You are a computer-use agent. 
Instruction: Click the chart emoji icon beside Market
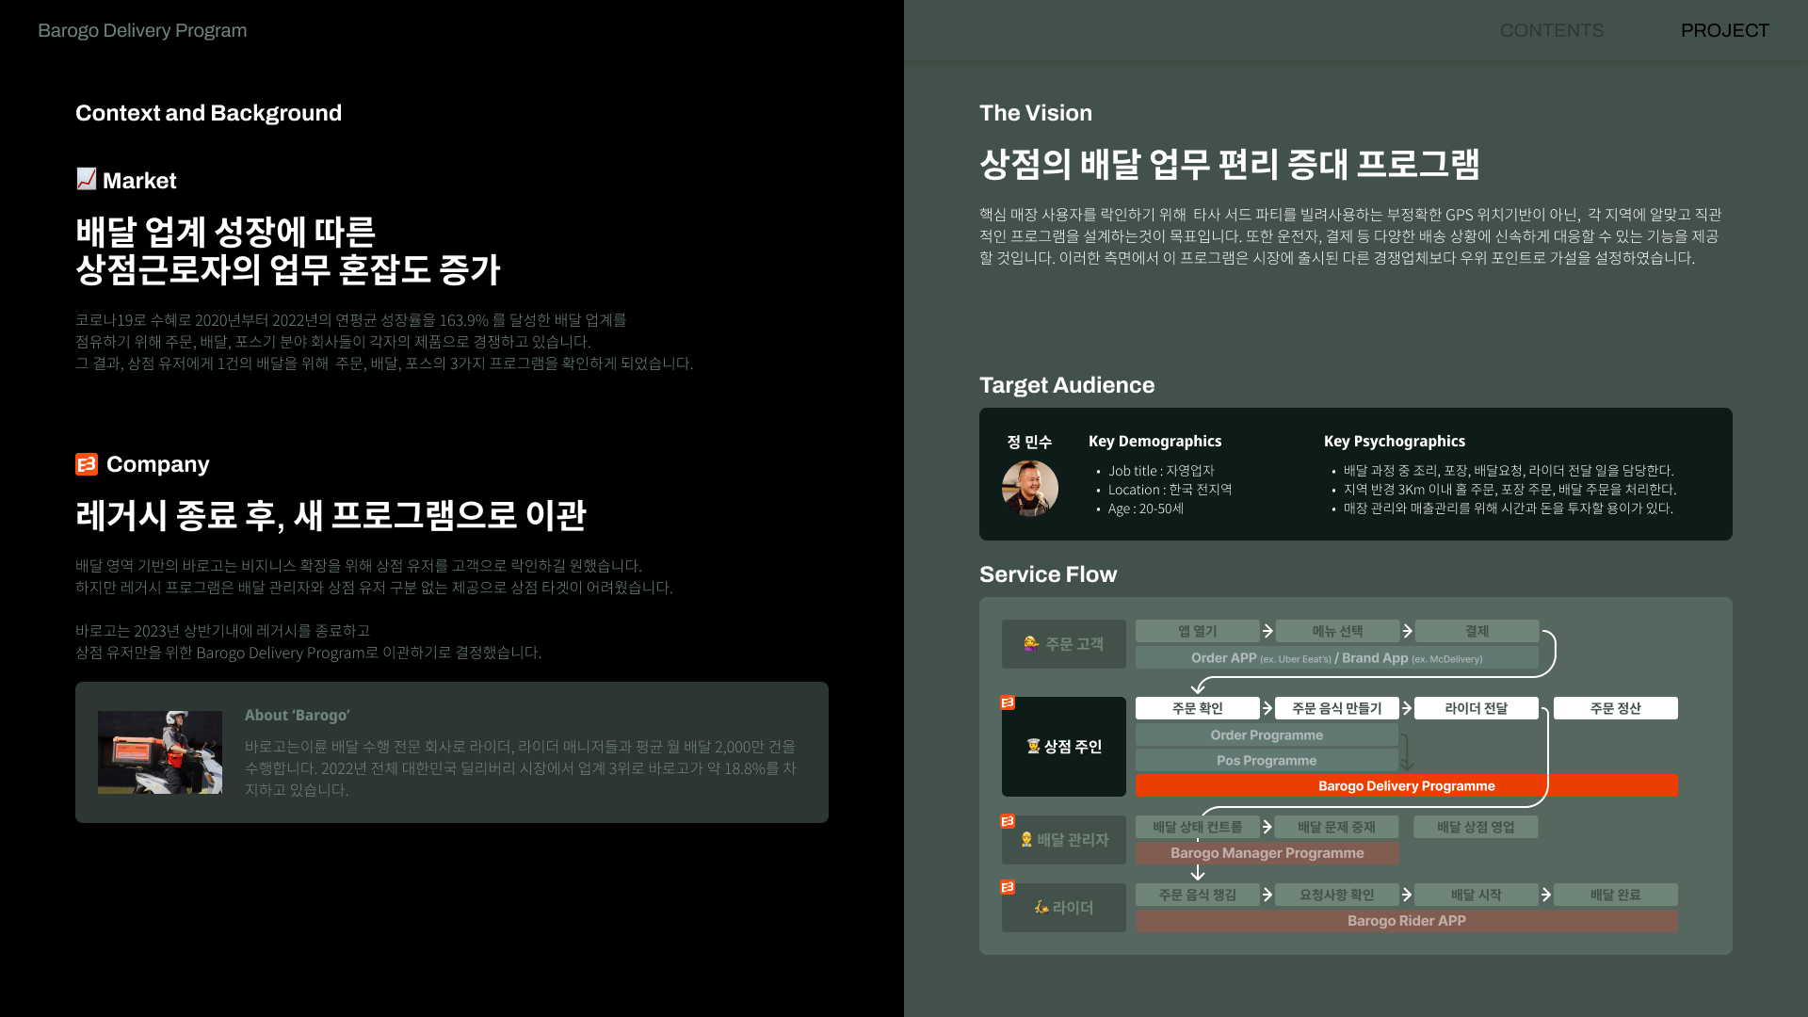pos(87,179)
